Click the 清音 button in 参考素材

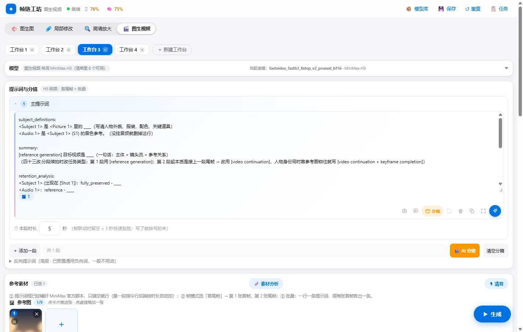(x=496, y=284)
